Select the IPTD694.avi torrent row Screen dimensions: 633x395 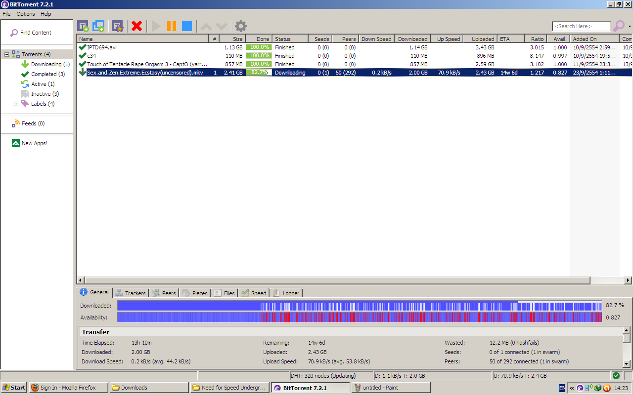(x=354, y=47)
